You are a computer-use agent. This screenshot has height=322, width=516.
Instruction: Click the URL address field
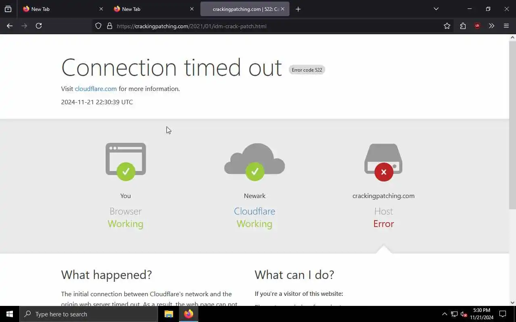(272, 26)
